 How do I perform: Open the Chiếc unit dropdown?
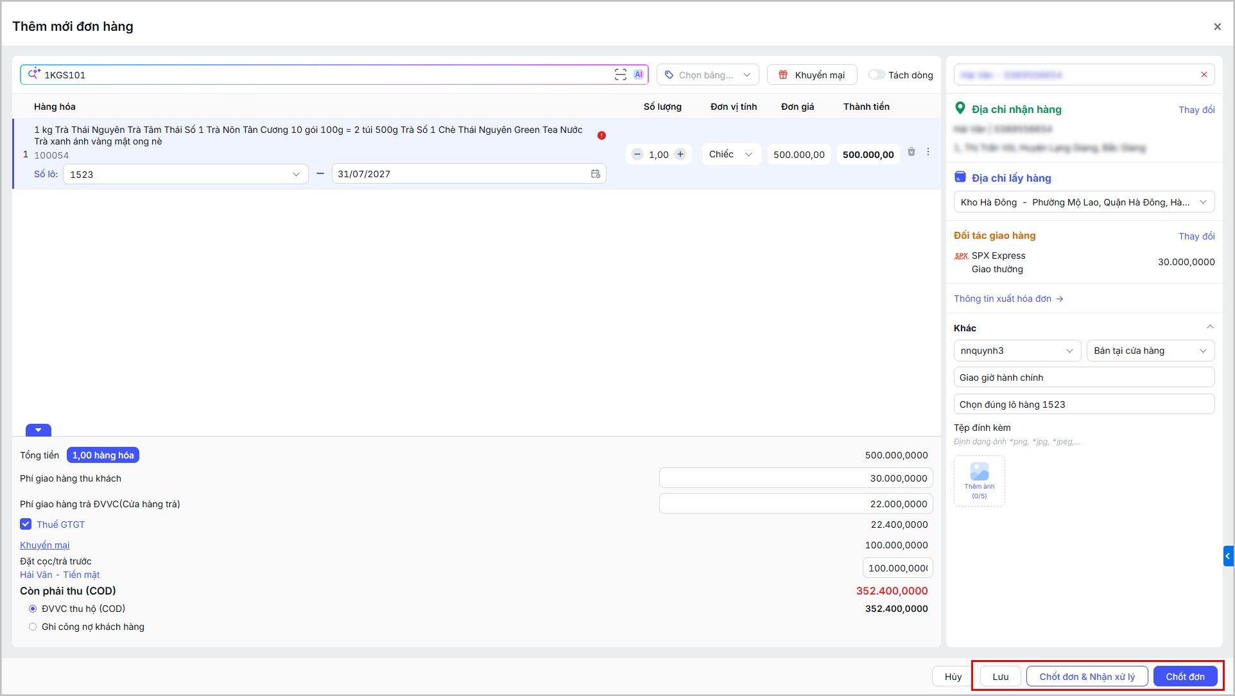(x=731, y=154)
